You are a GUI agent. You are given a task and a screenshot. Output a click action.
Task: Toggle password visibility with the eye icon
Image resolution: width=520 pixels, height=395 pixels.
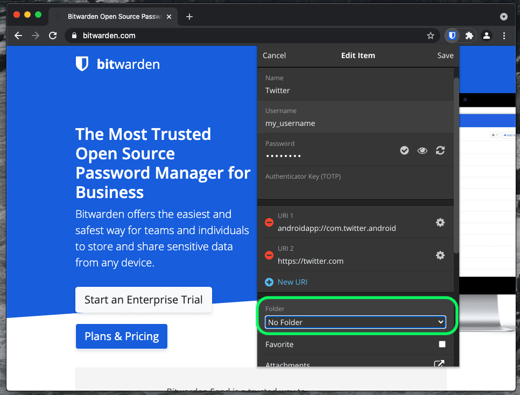point(422,151)
